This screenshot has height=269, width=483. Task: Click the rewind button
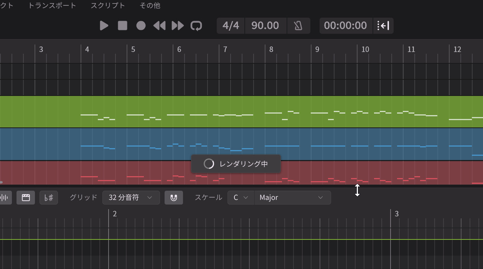[159, 26]
